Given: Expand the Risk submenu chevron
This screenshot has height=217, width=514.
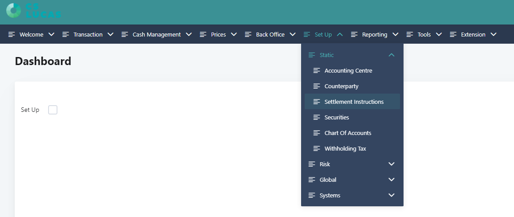Looking at the screenshot, I should (x=392, y=164).
